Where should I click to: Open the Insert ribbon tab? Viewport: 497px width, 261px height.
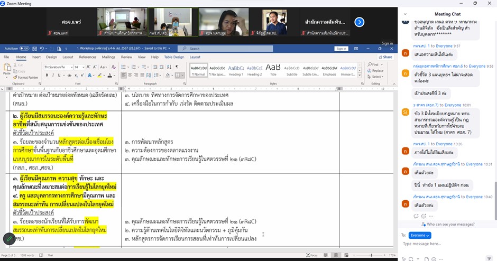[36, 57]
